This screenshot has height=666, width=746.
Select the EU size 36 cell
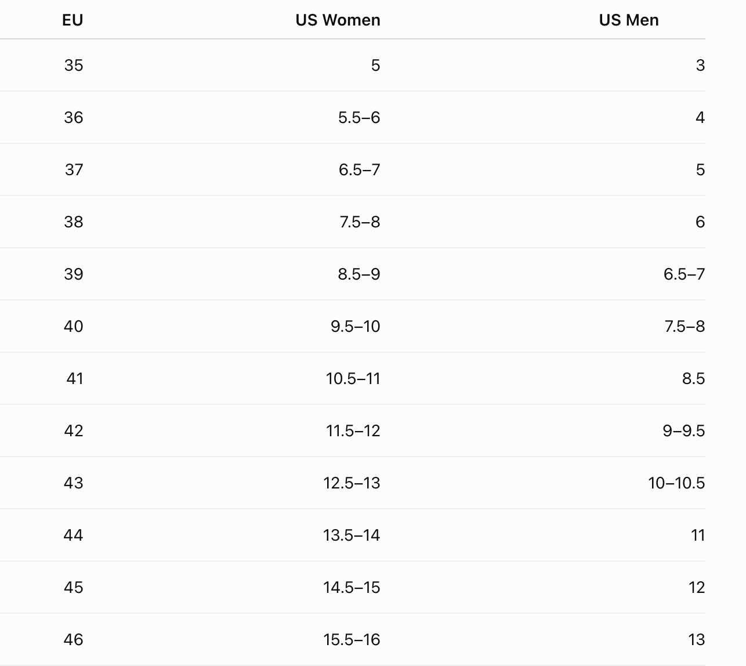74,117
